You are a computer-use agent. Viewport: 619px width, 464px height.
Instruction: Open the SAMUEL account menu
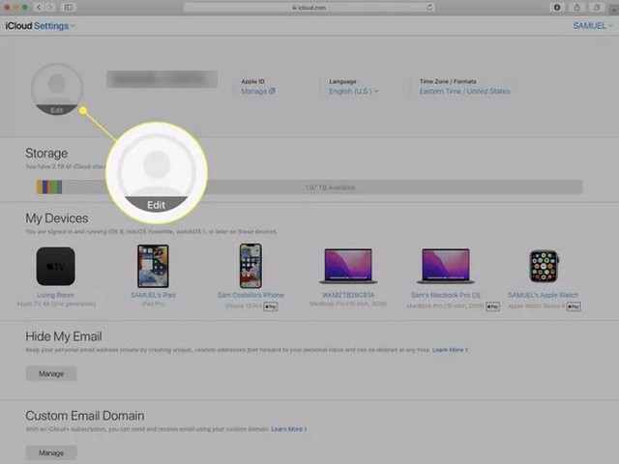click(x=592, y=26)
